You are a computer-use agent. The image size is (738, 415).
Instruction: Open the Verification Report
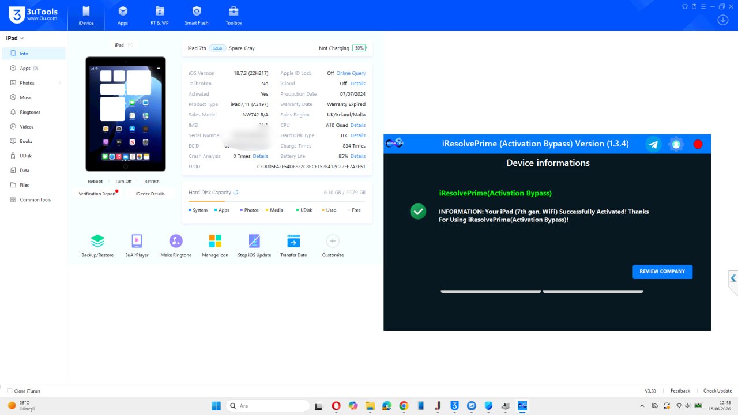[x=97, y=194]
